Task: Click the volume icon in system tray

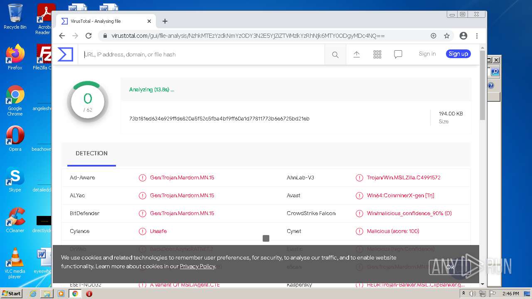Action: [473, 294]
